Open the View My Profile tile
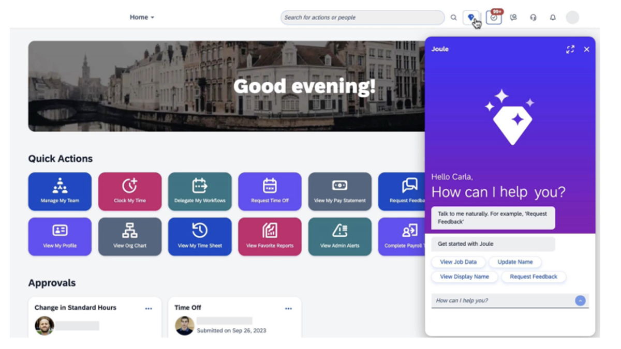The width and height of the screenshot is (621, 349). coord(60,237)
